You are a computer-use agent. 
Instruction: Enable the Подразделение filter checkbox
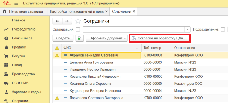222,29
